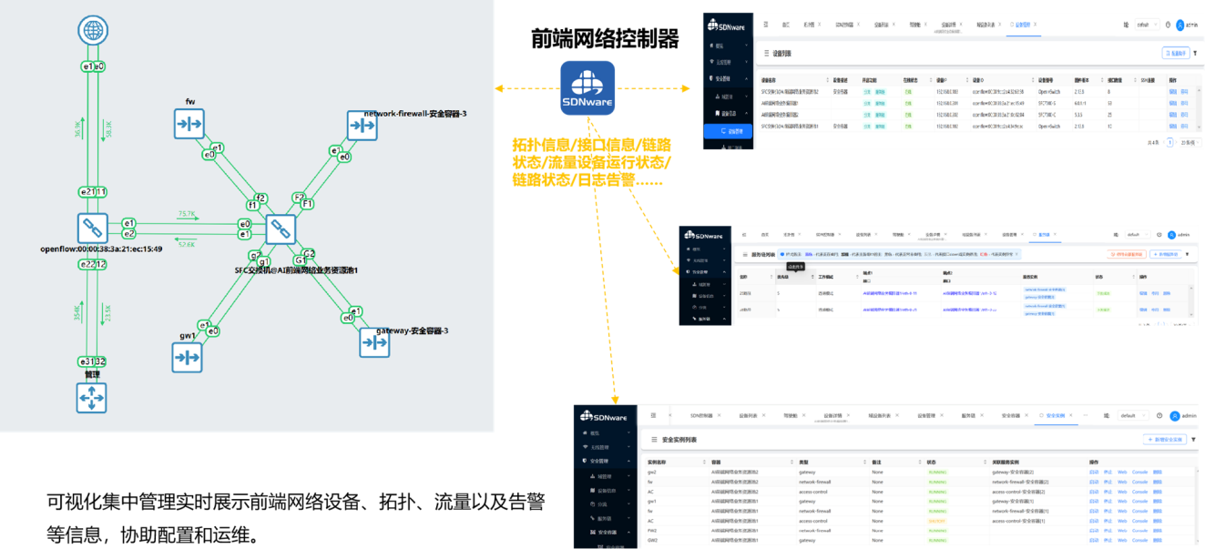
Task: Open the default dropdown in device list window
Action: point(1149,25)
